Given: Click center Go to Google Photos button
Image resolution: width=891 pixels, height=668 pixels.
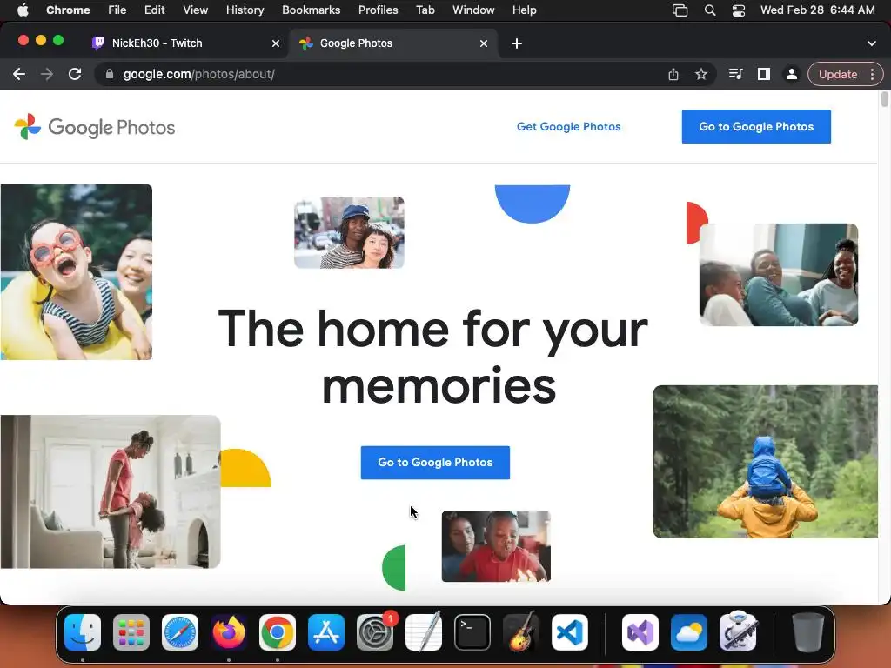Looking at the screenshot, I should [x=435, y=463].
